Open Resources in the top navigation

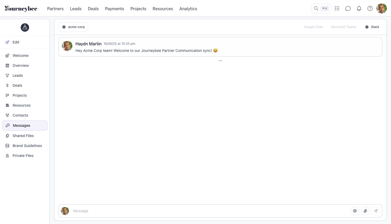pyautogui.click(x=163, y=9)
